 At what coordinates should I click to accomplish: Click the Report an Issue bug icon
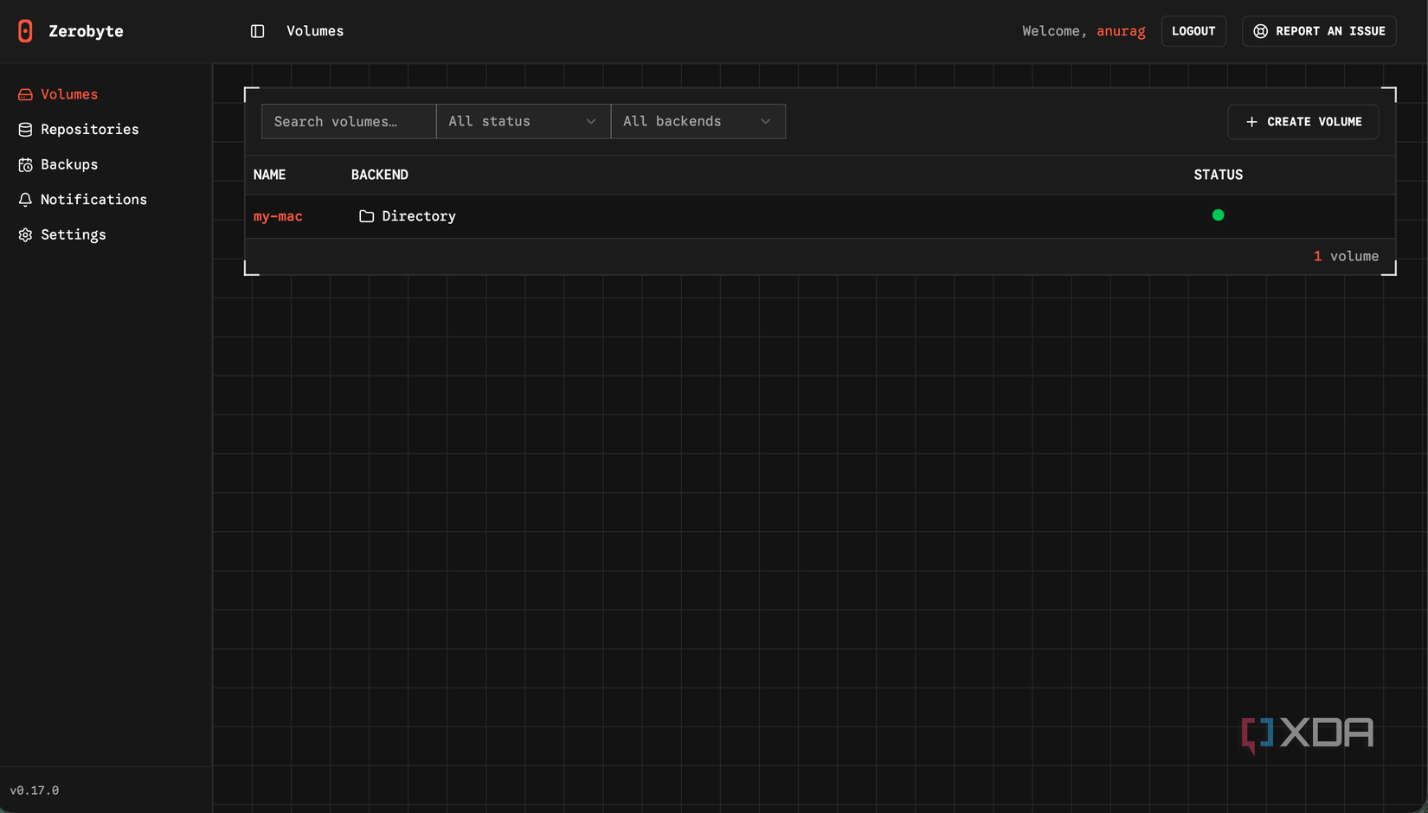tap(1261, 30)
